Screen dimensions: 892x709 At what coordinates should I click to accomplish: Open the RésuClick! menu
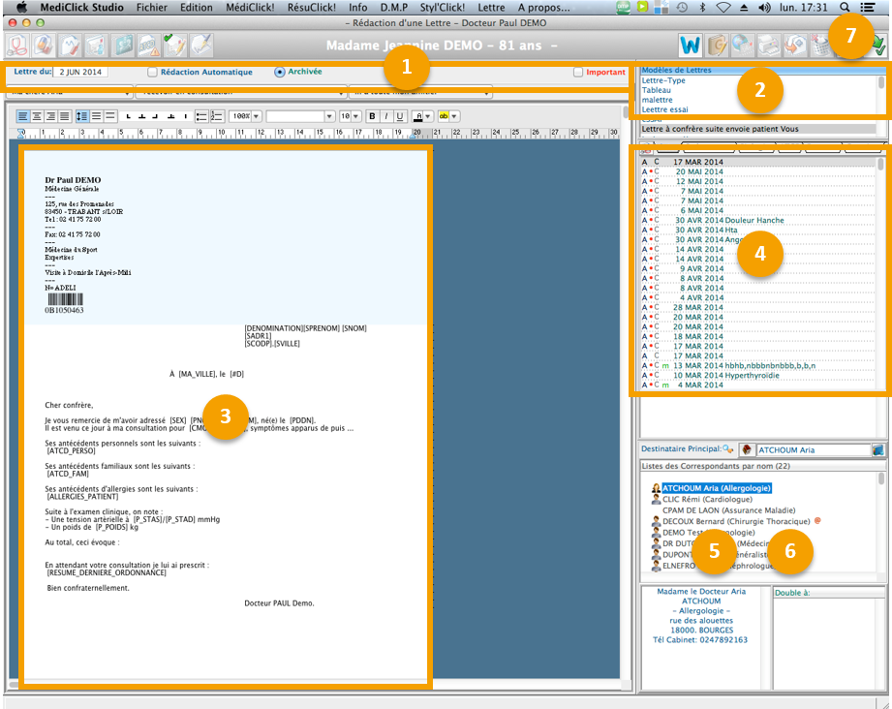[x=313, y=7]
